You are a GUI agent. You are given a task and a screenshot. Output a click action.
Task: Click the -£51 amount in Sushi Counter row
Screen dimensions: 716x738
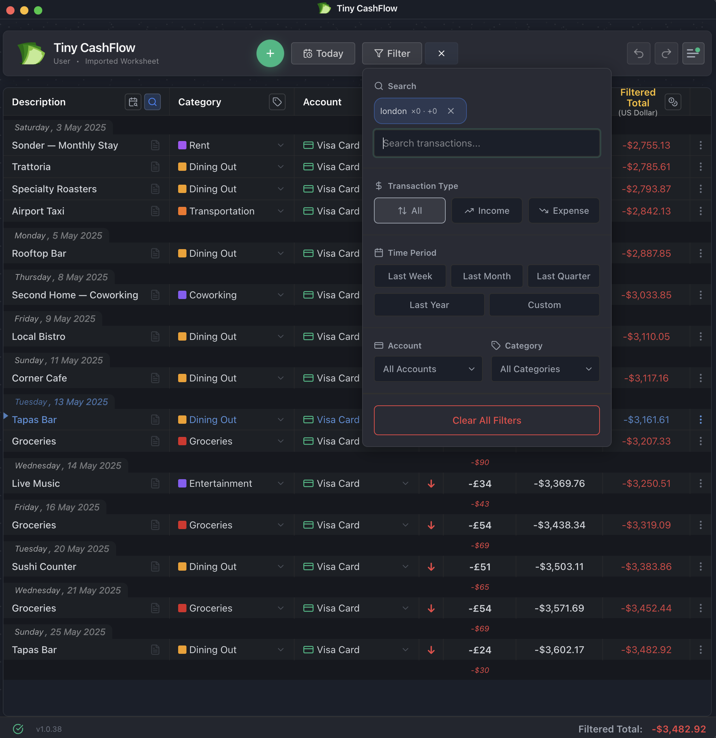[480, 567]
